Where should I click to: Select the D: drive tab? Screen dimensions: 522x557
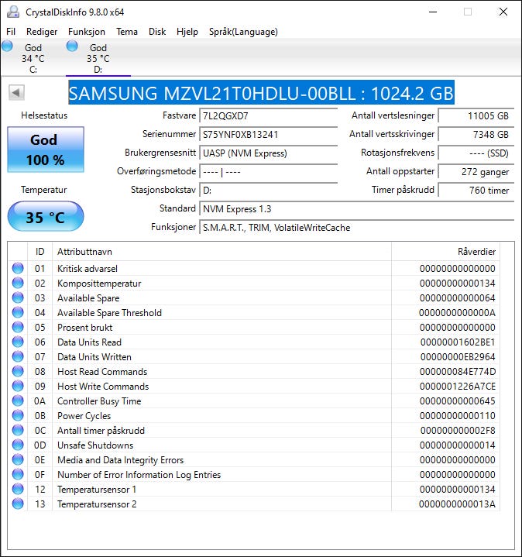click(98, 58)
